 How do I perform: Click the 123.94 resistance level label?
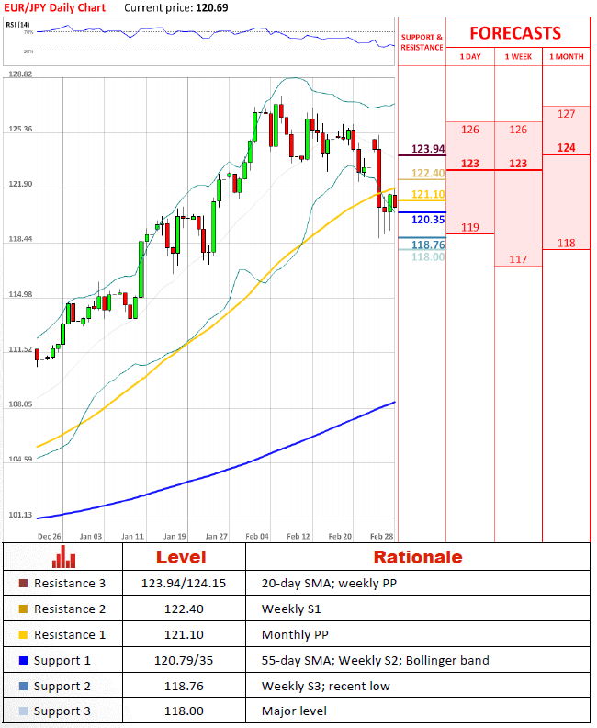[428, 149]
